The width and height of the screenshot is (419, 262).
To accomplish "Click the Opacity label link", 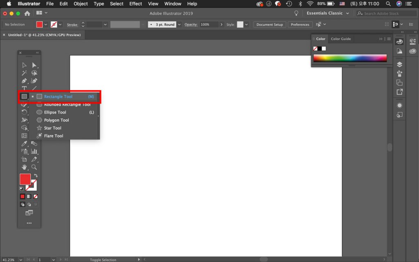I will (191, 25).
